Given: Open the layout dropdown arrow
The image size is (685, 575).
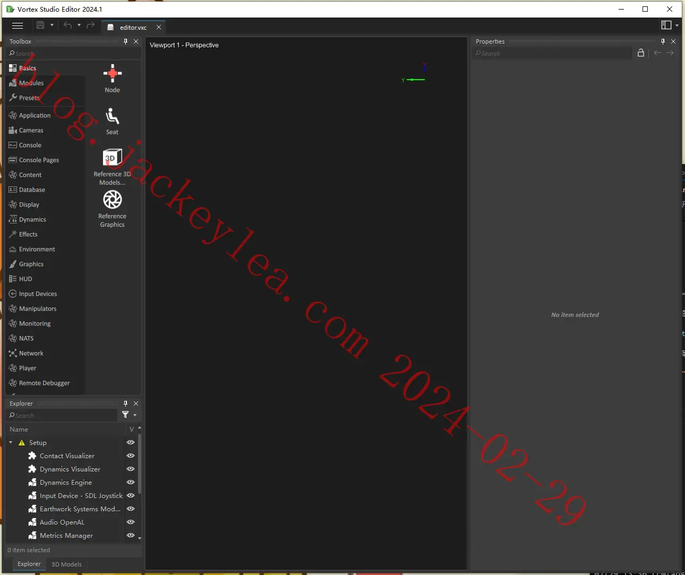Looking at the screenshot, I should point(677,25).
